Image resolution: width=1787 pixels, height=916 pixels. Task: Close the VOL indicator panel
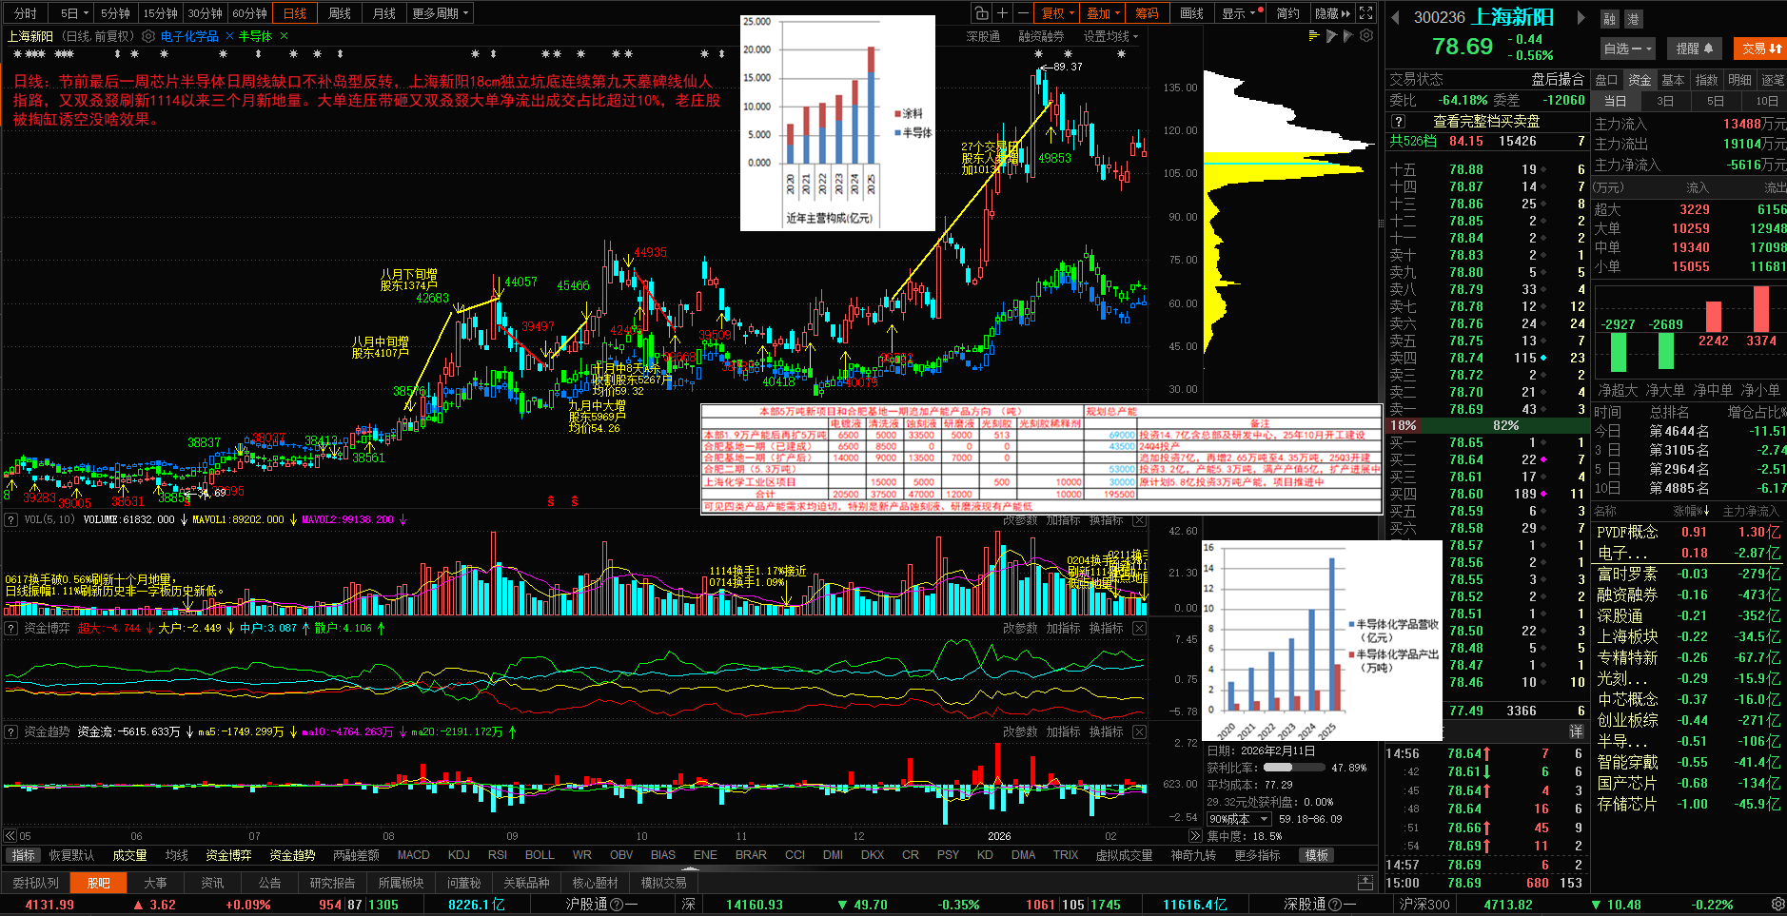[1139, 520]
